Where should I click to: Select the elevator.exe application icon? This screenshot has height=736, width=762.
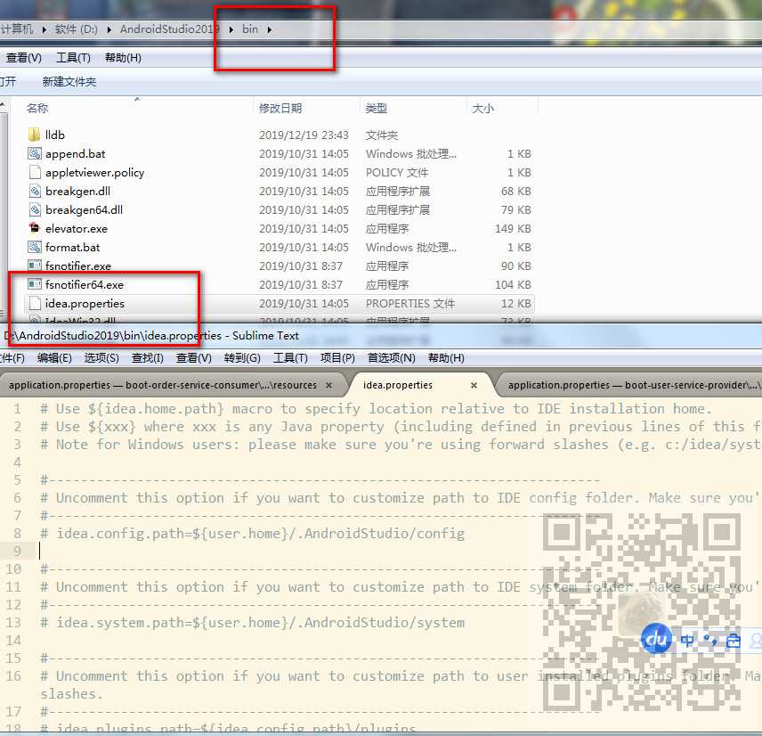(x=34, y=228)
